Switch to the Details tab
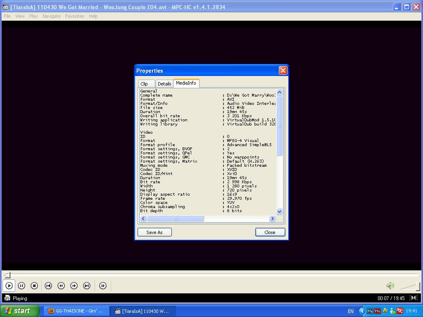The height and width of the screenshot is (317, 423). pyautogui.click(x=164, y=83)
